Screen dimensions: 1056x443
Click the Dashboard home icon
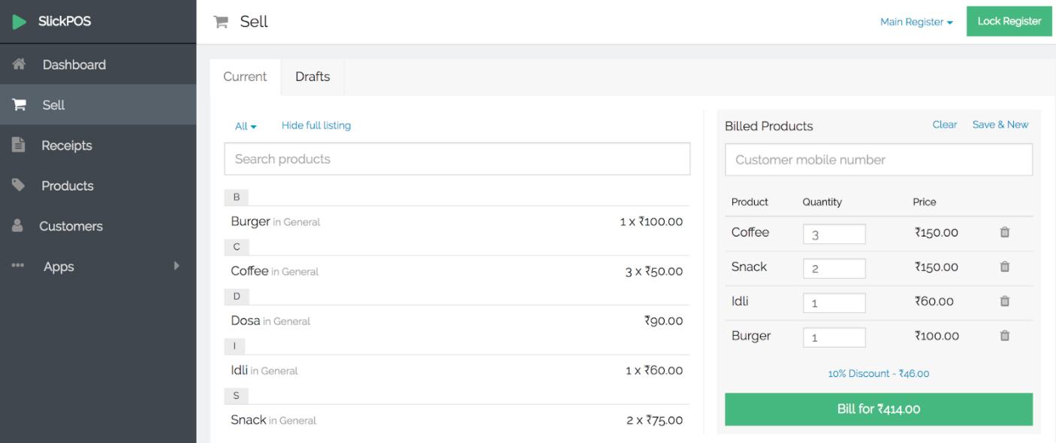tap(19, 65)
